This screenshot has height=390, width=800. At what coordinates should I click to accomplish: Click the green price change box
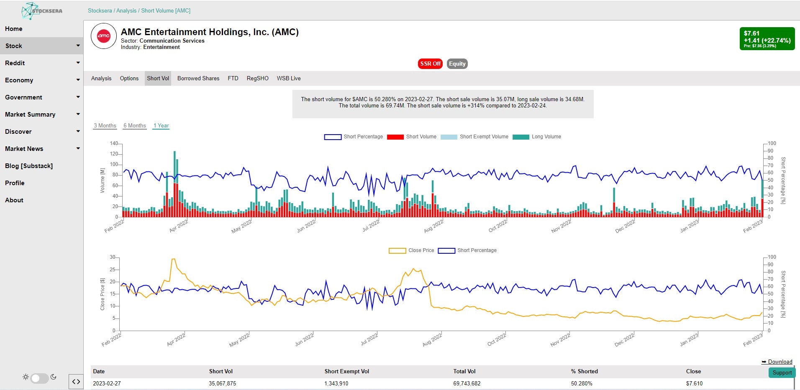click(x=767, y=39)
